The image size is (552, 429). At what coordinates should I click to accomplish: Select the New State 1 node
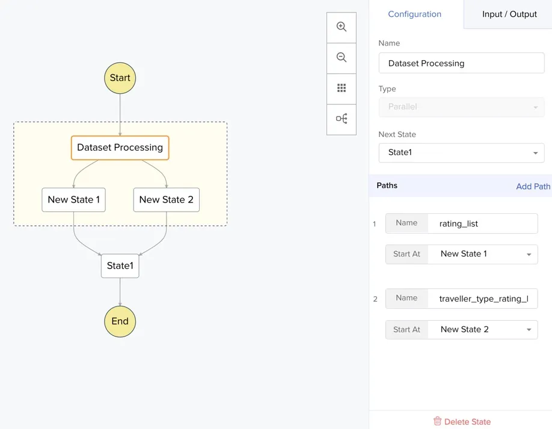(x=73, y=199)
